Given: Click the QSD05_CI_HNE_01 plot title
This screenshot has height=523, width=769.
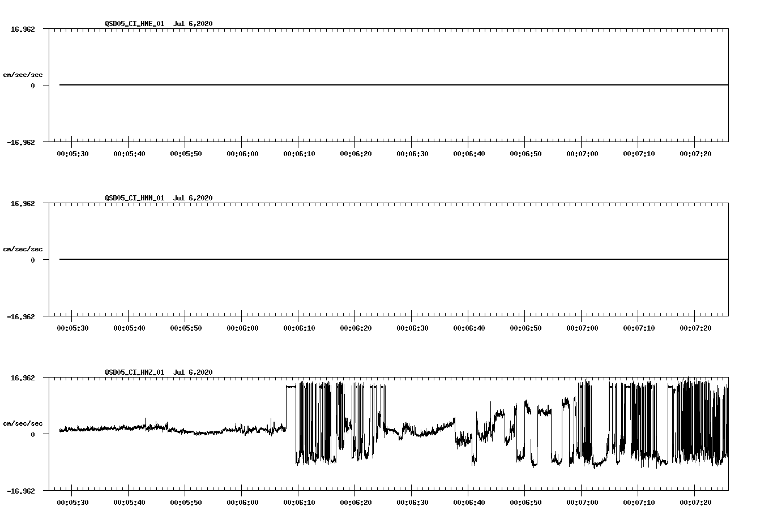Looking at the screenshot, I should [x=159, y=24].
